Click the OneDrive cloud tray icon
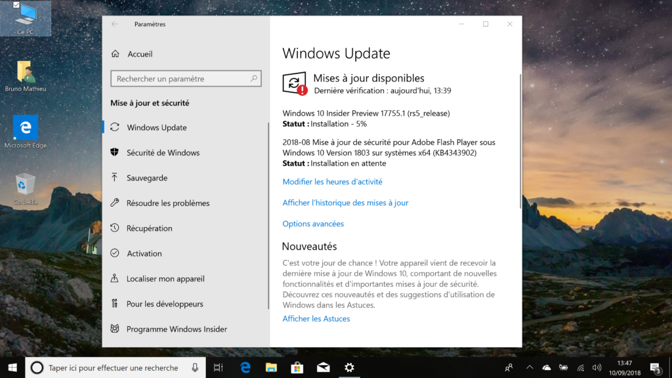 (x=547, y=367)
